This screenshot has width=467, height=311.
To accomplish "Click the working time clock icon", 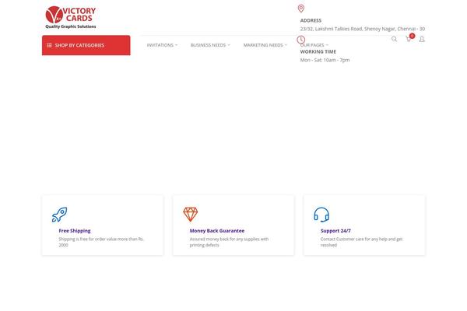I will pos(300,40).
